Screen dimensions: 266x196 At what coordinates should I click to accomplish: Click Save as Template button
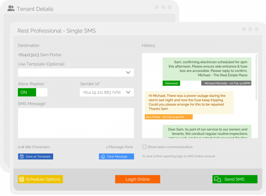click(36, 156)
